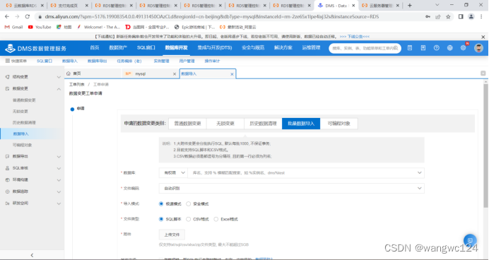Close the mysql tab
Screen dimensions: 489x260
click(175, 74)
